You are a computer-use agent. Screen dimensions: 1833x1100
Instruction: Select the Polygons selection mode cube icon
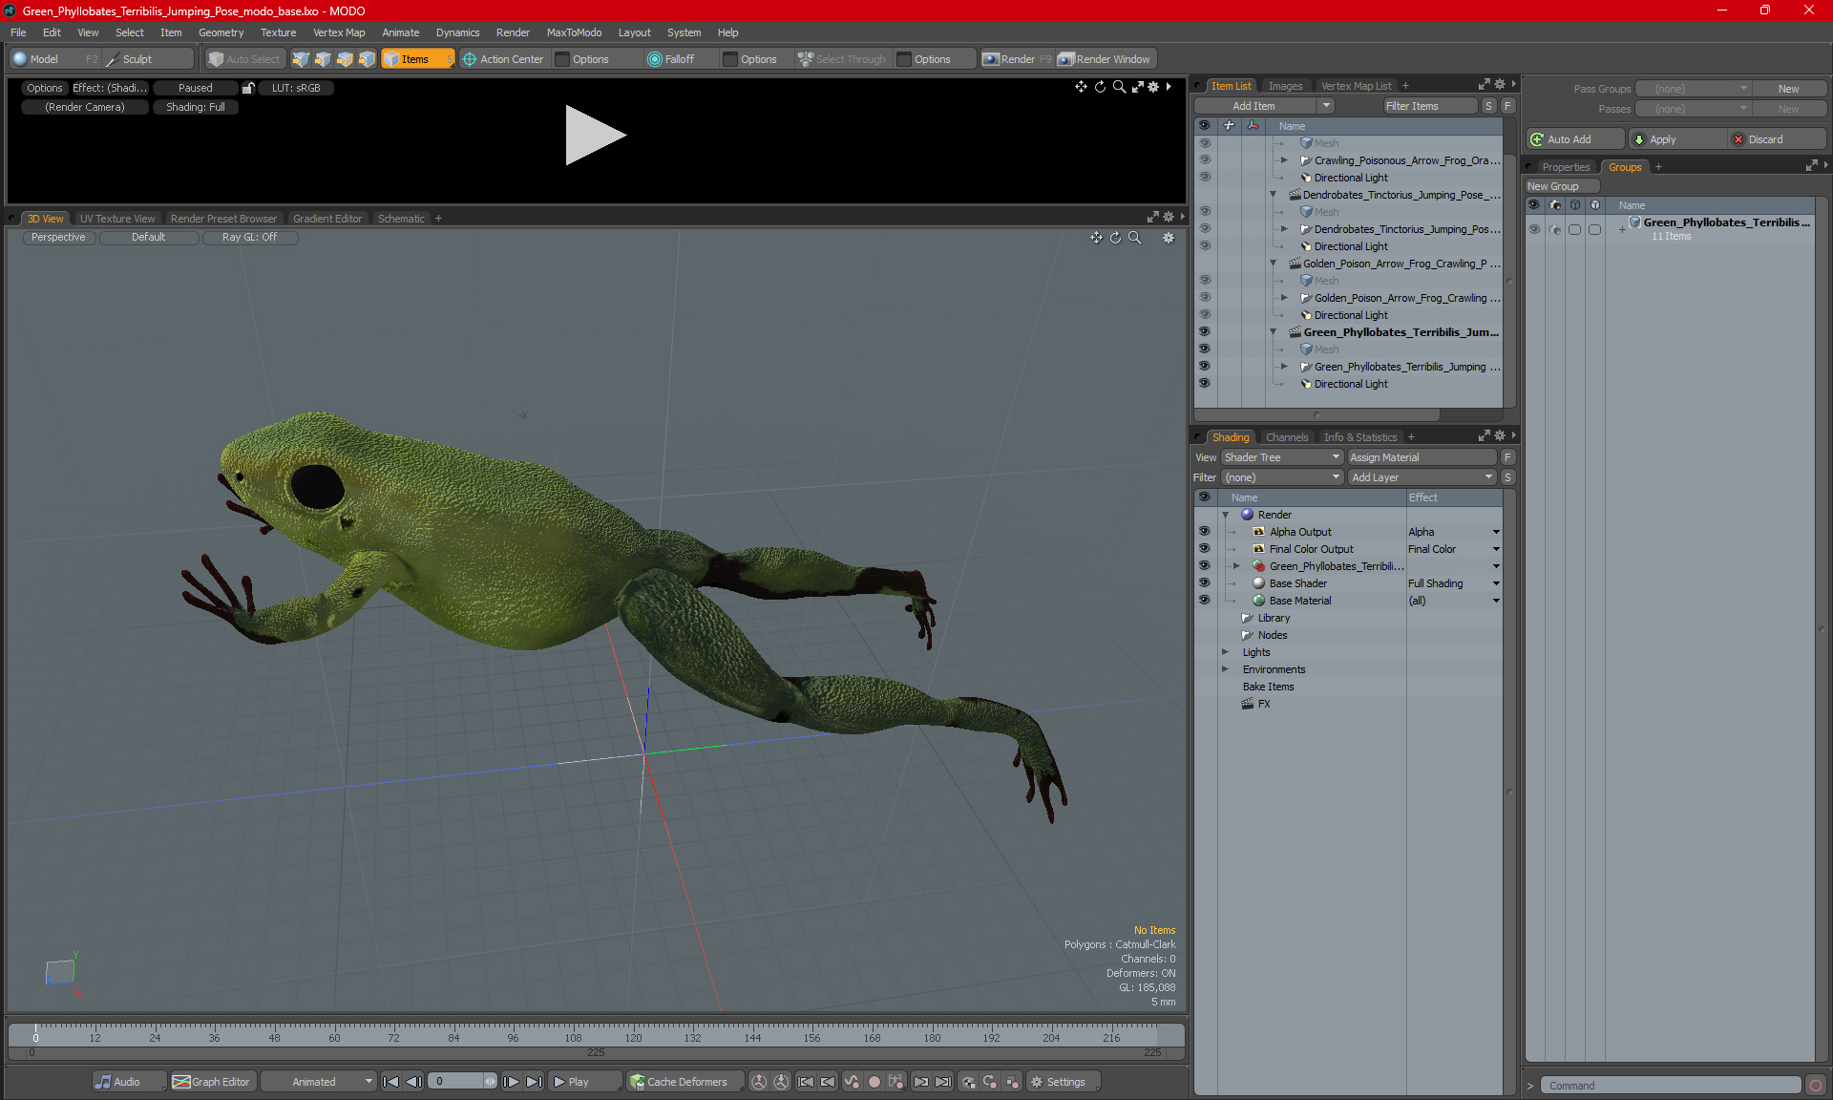pos(345,59)
